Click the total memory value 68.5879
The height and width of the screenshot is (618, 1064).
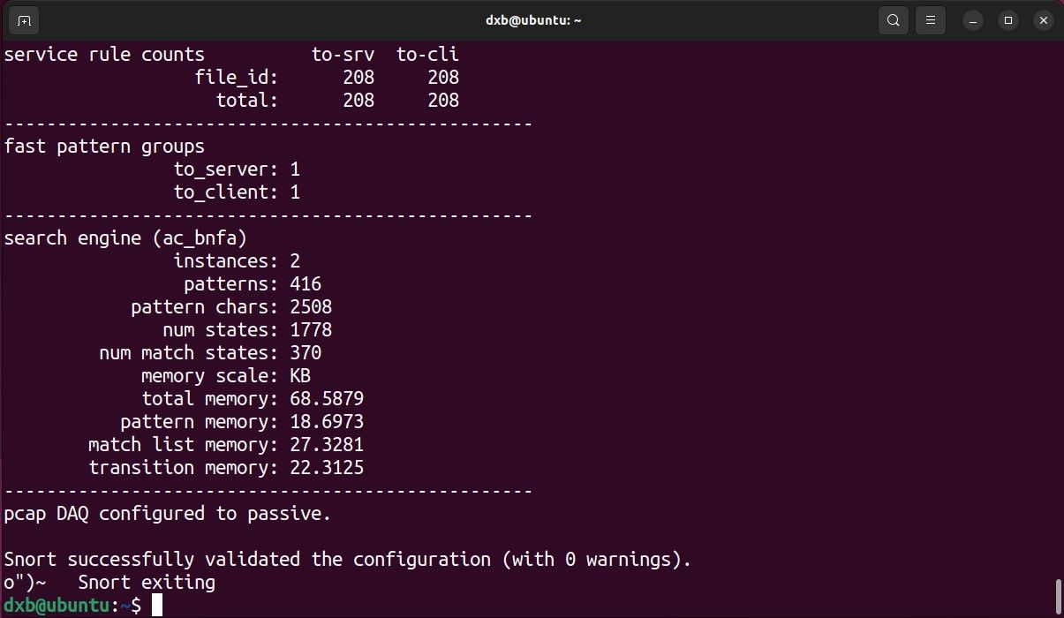pos(327,399)
